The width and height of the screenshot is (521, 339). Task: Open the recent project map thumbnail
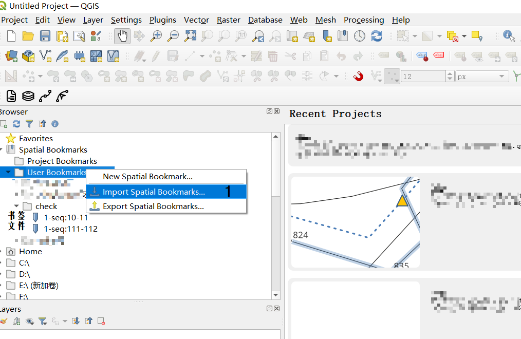pos(355,222)
